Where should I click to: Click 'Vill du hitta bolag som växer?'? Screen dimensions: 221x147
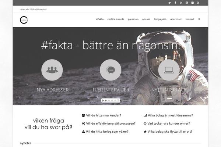(107, 132)
